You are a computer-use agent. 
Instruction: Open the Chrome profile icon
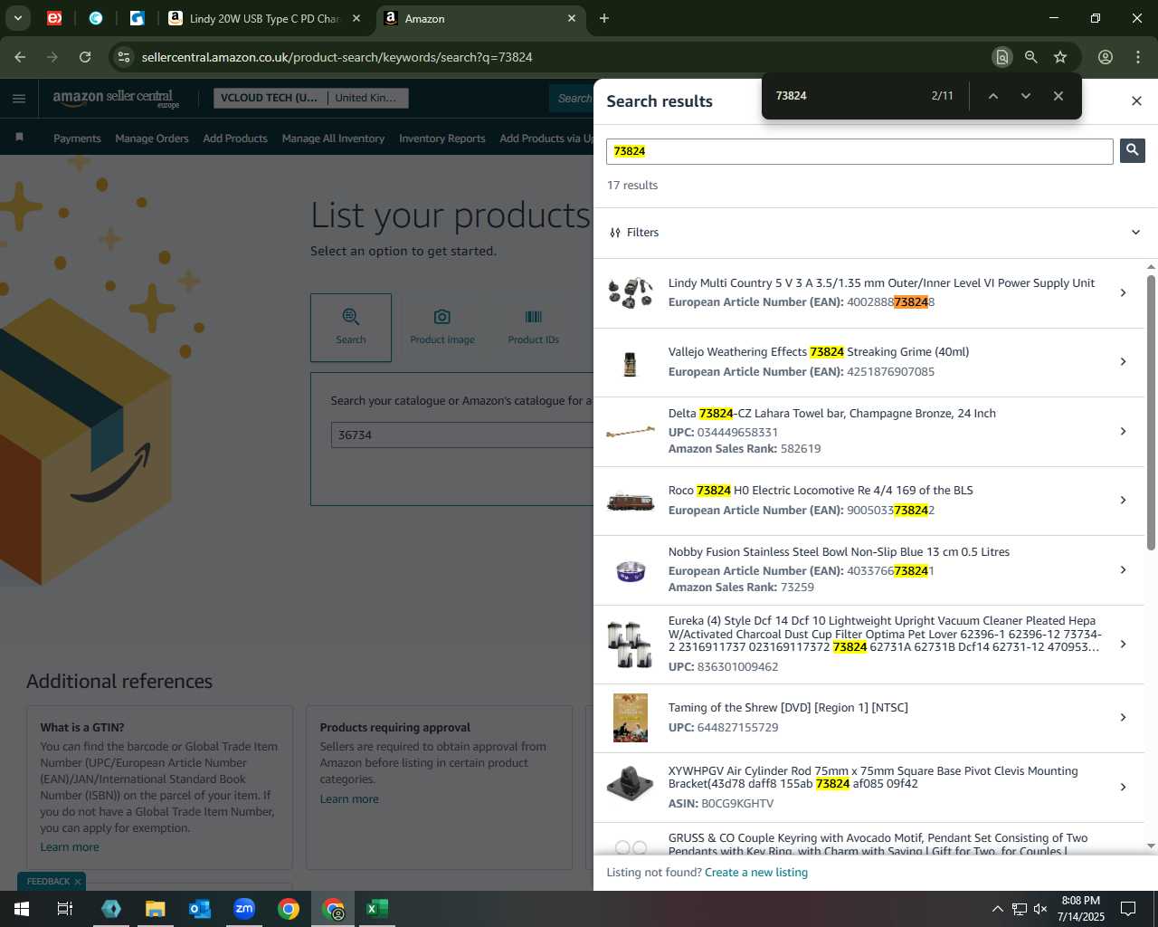[1106, 57]
